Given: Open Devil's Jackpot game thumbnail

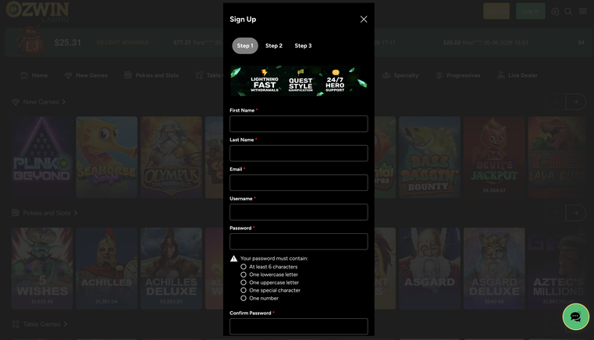Looking at the screenshot, I should 494,157.
